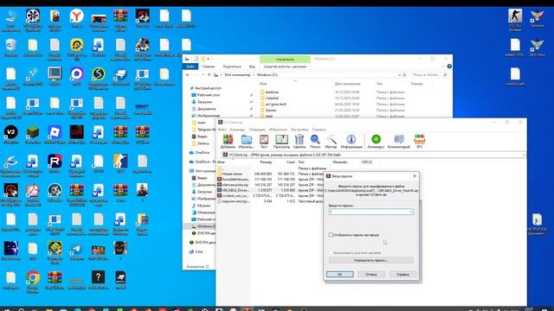Open the Команды menu in WinRAR
Image resolution: width=554 pixels, height=311 pixels.
(237, 130)
